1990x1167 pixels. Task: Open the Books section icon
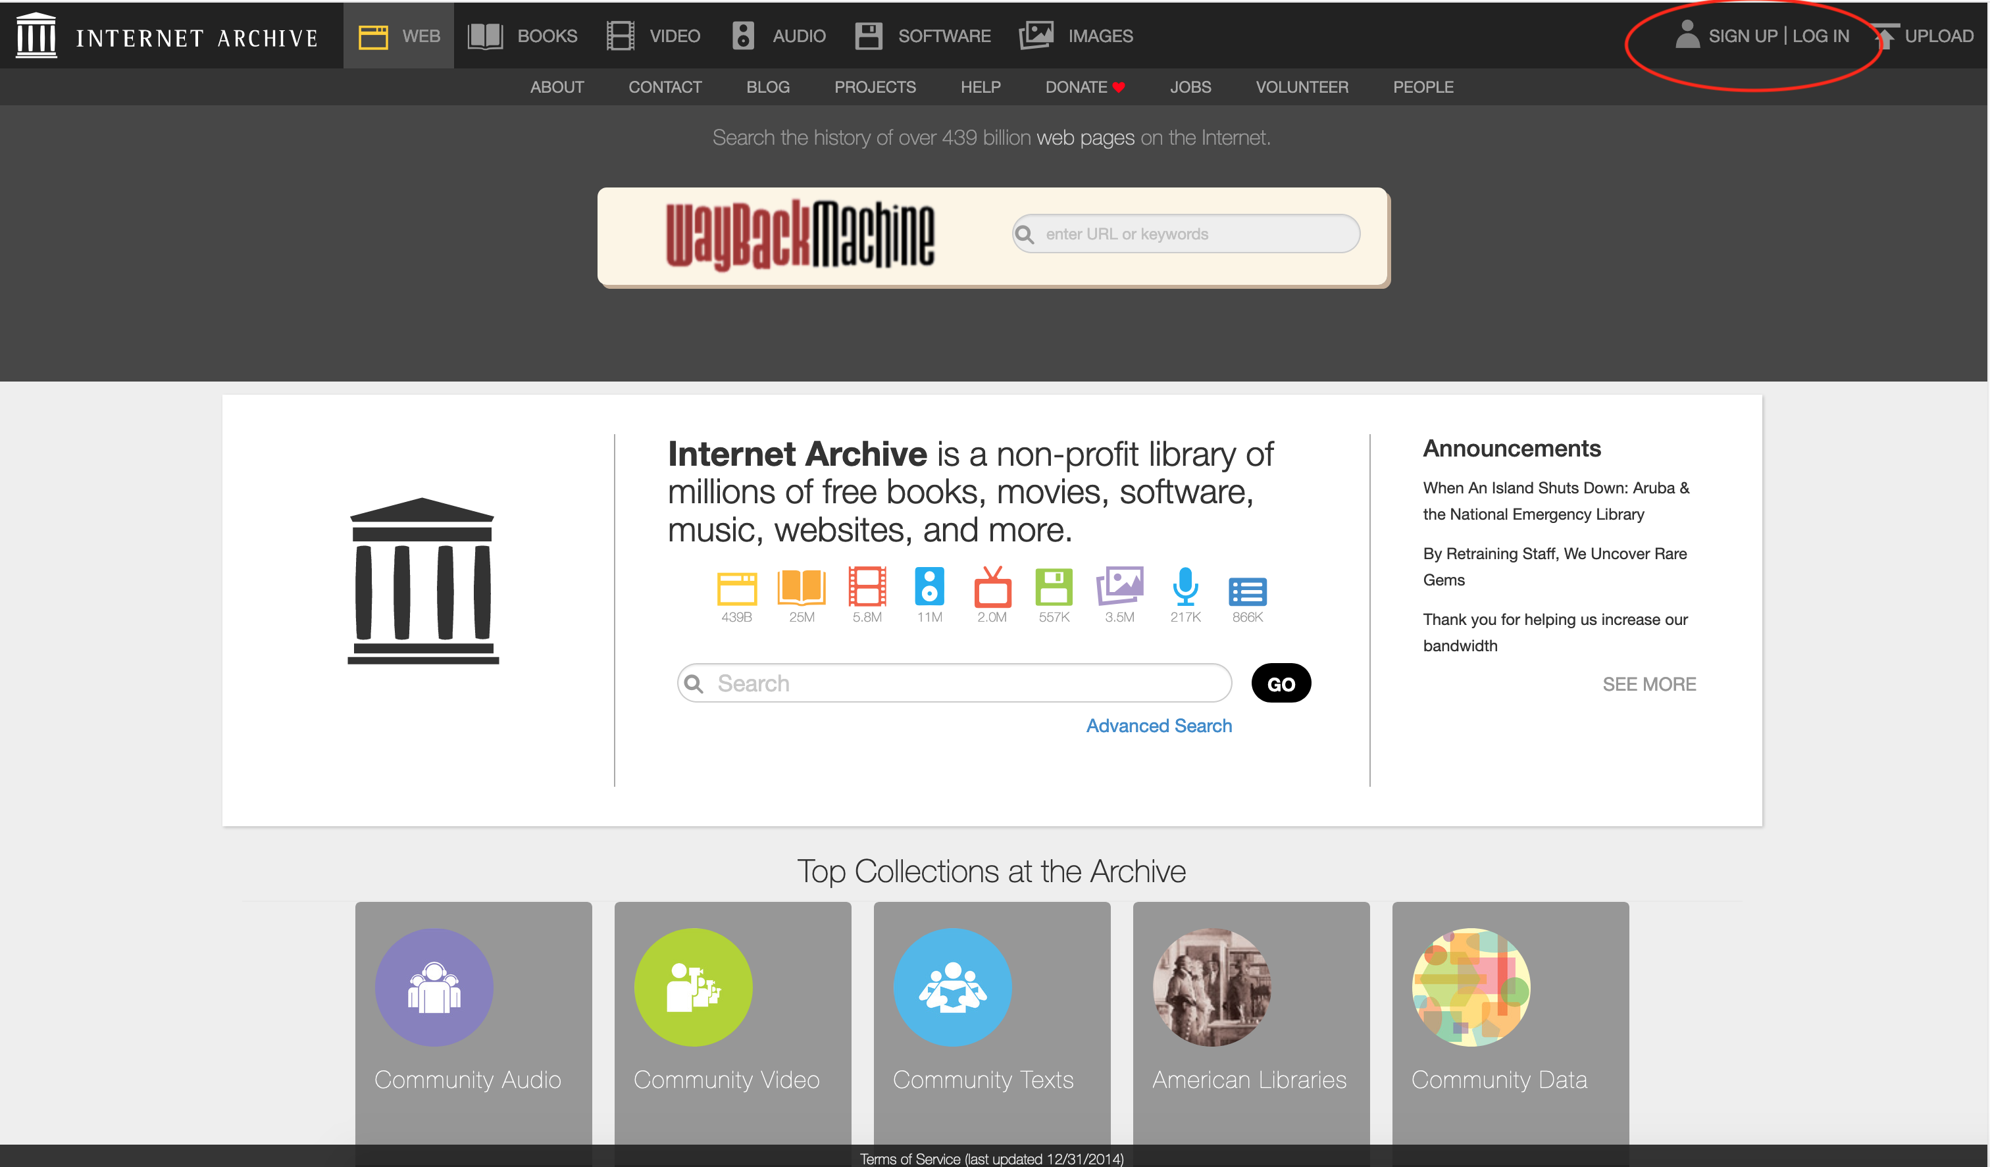(x=485, y=36)
